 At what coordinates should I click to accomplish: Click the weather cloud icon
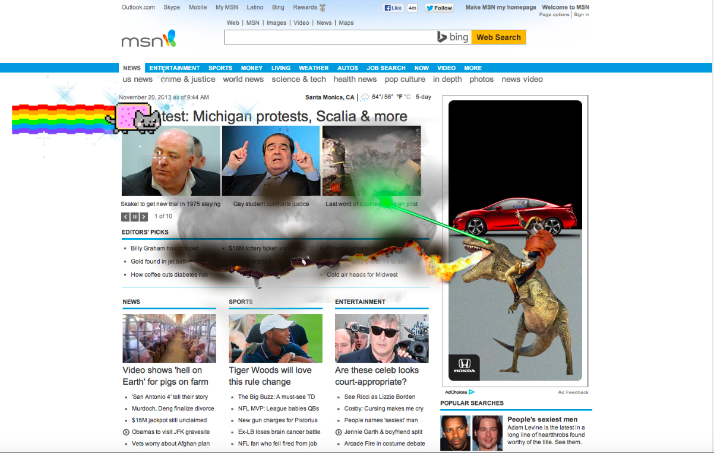[x=365, y=97]
